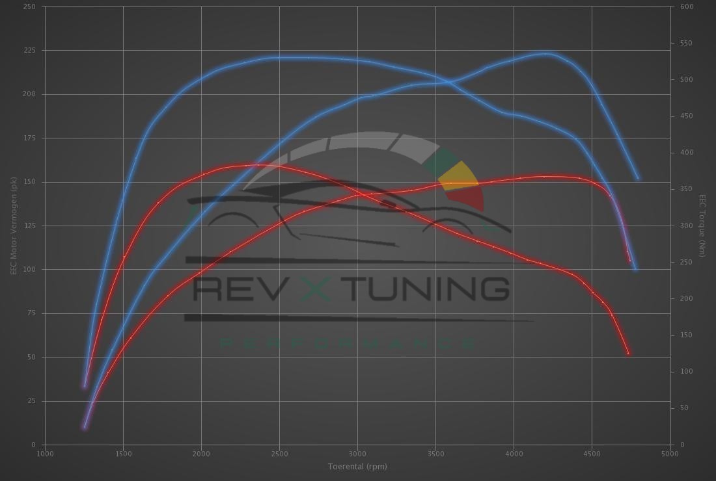Click the 4000 tick on the rpm axis
This screenshot has height=481, width=716.
[x=514, y=454]
